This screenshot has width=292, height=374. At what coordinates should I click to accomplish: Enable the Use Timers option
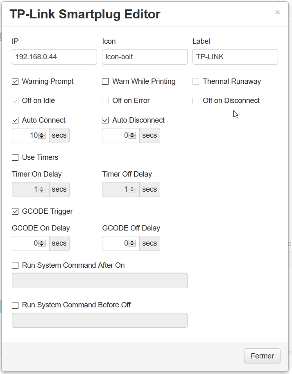[15, 157]
